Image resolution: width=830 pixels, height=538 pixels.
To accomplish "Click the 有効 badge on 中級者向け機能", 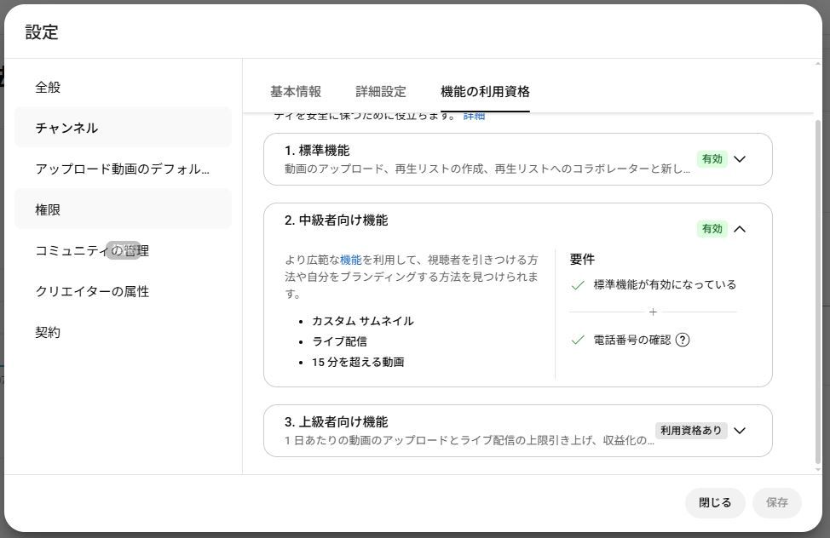I will (712, 229).
